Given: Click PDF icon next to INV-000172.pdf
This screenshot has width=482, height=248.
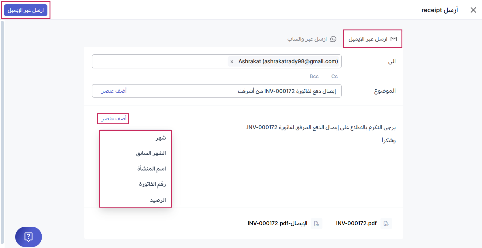Looking at the screenshot, I should pos(386,223).
